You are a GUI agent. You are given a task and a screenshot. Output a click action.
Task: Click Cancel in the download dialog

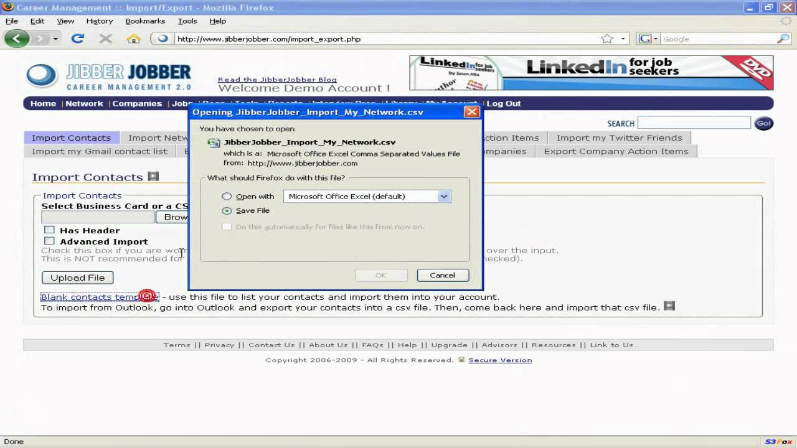[x=442, y=275]
